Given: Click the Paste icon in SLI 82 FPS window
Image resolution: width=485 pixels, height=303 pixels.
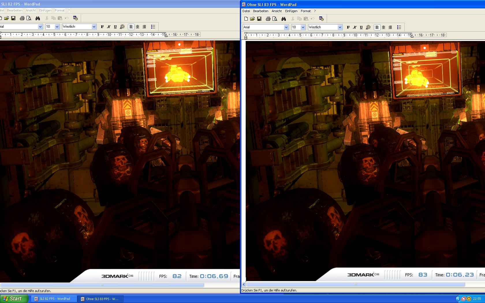Looking at the screenshot, I should (60, 18).
